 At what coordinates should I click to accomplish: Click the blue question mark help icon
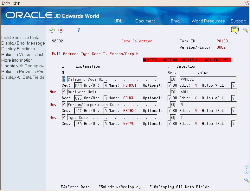click(79, 30)
